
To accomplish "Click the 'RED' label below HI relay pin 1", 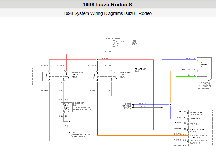I will (108, 91).
